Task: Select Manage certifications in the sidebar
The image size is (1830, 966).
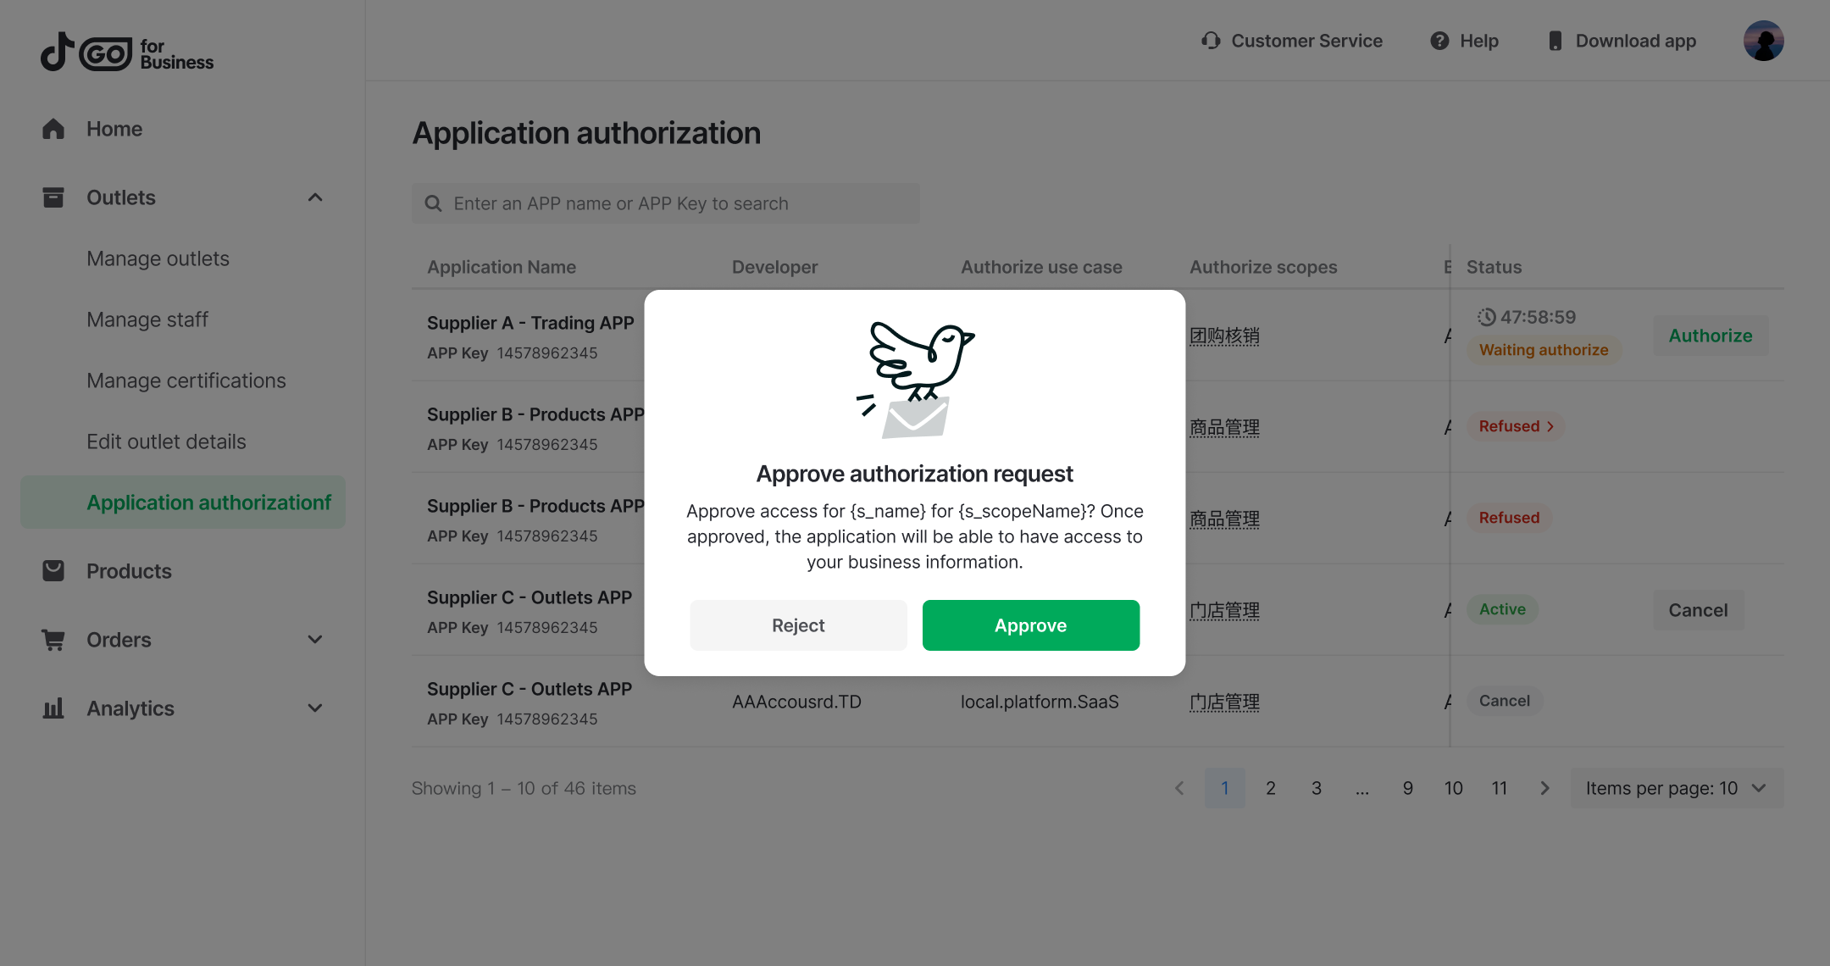Action: pos(186,380)
